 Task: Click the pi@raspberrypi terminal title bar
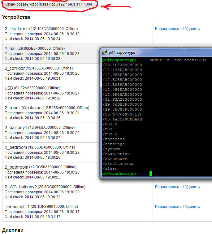pos(156,52)
